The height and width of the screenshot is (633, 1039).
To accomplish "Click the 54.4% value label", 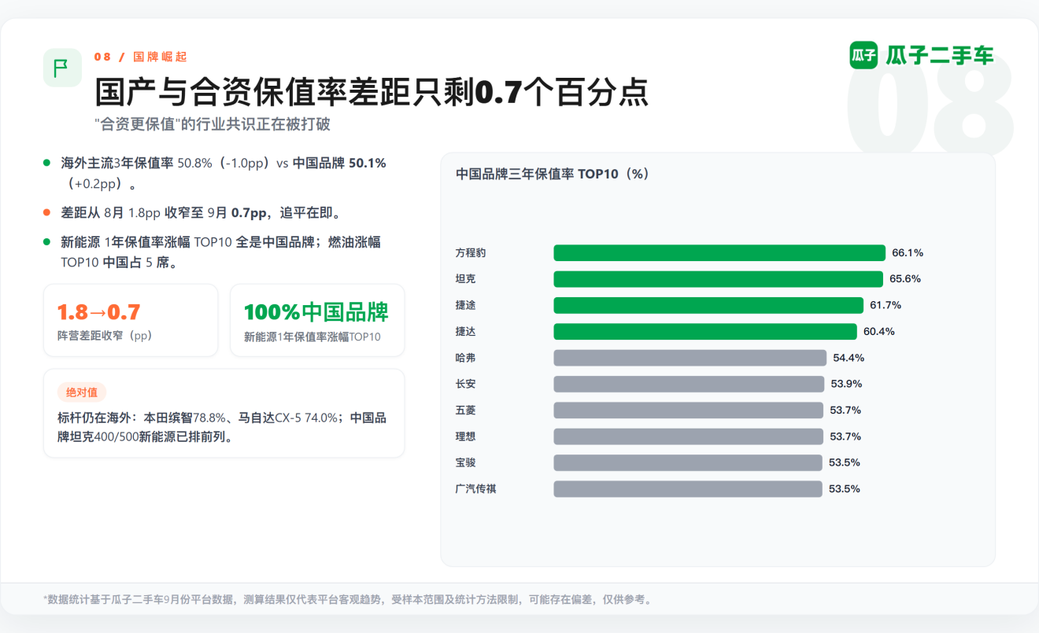I will pos(849,358).
